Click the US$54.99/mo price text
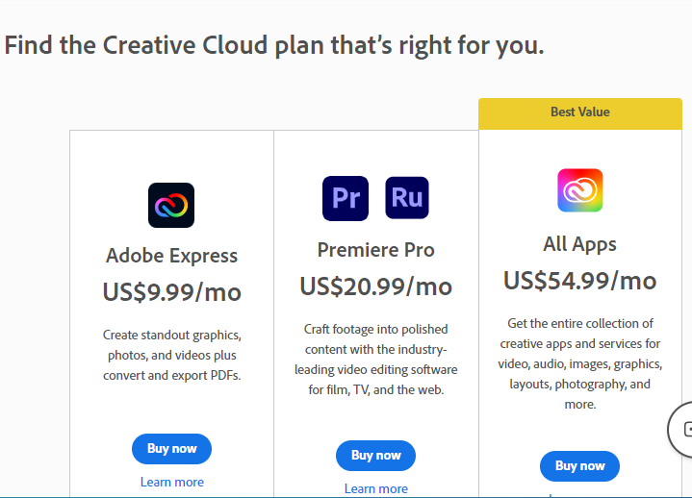 (579, 281)
